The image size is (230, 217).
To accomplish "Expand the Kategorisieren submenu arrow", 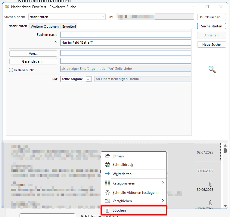I will [163, 183].
